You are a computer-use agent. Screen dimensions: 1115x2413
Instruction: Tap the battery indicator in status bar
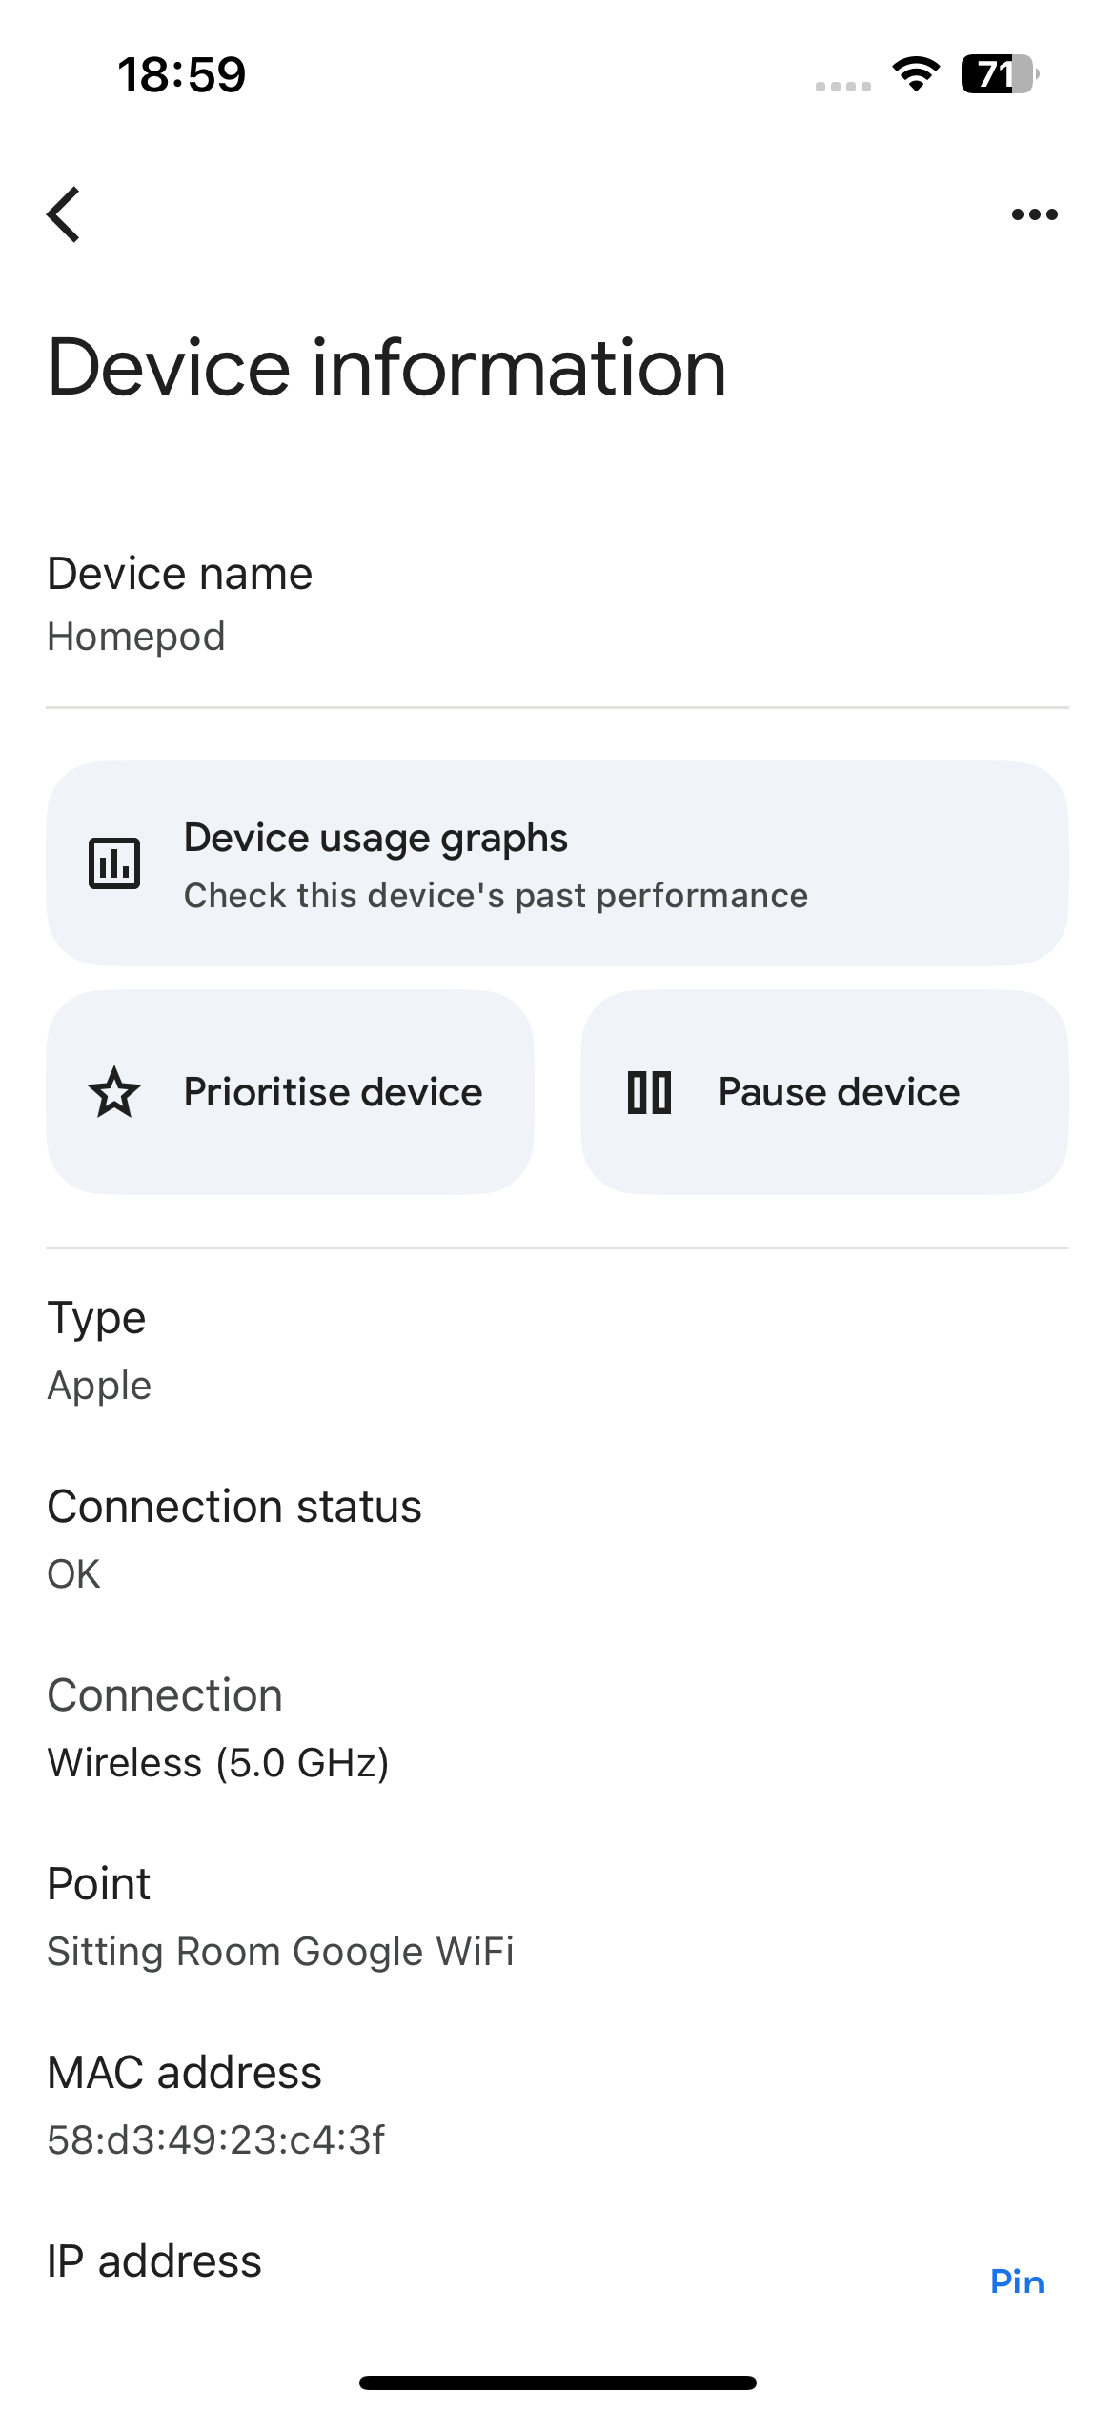click(998, 74)
